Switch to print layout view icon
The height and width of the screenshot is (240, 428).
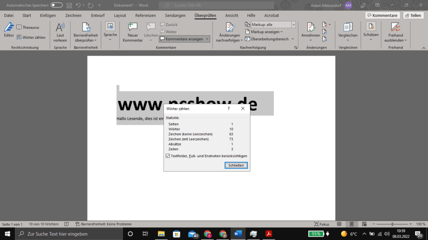(x=351, y=224)
